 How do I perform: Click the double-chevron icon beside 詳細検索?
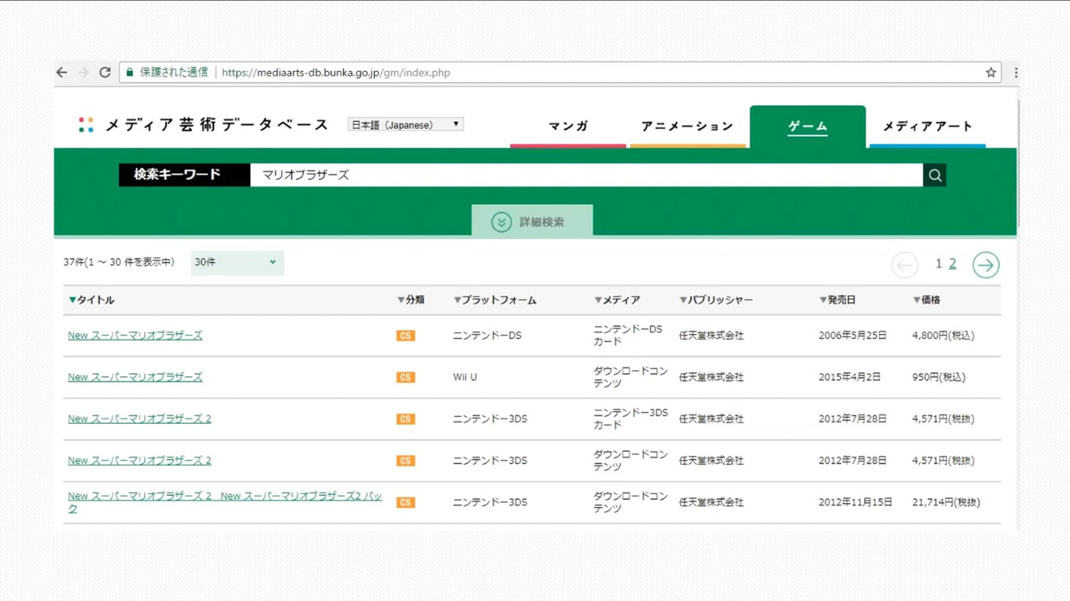(x=501, y=222)
